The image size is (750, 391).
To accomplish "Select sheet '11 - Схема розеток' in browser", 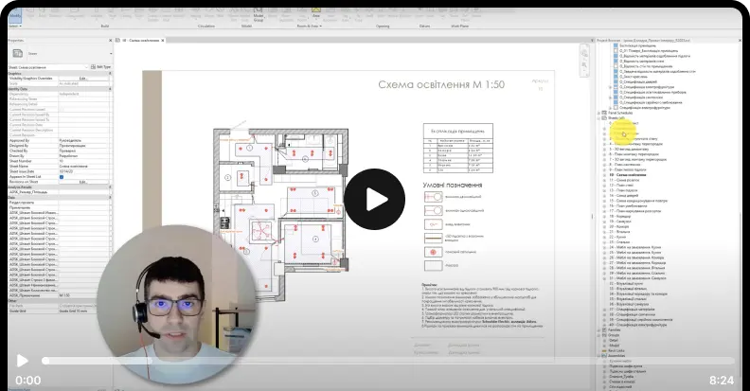I will coord(624,180).
